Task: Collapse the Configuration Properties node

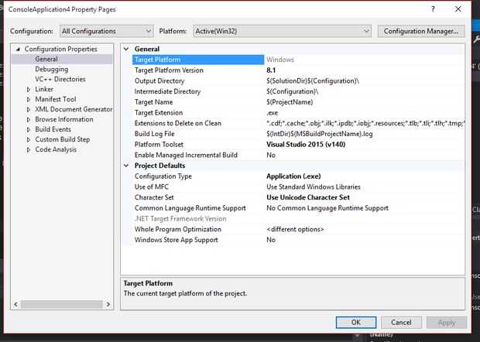Action: 18,49
